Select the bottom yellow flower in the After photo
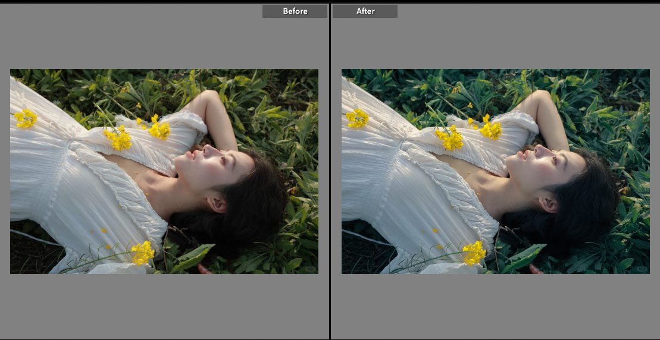This screenshot has width=660, height=340. [x=474, y=253]
